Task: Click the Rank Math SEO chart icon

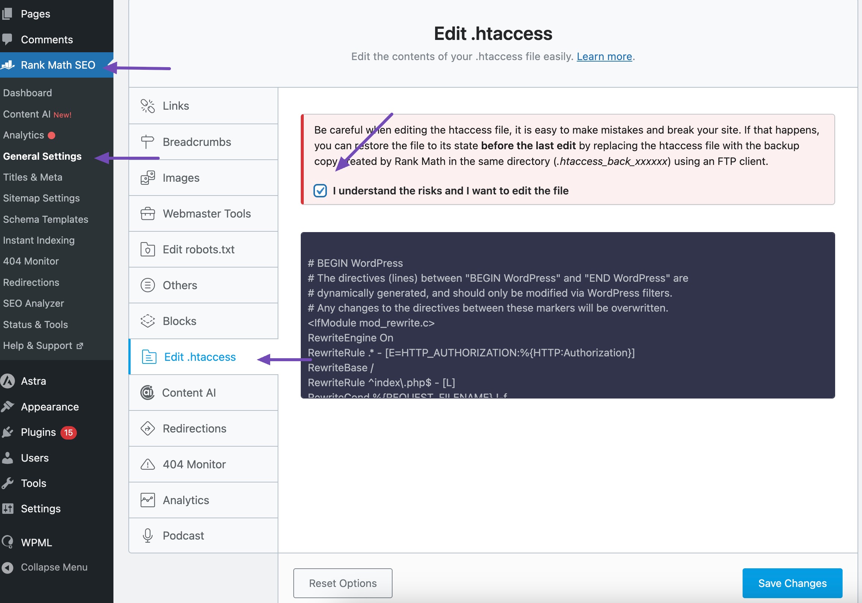Action: click(x=7, y=65)
